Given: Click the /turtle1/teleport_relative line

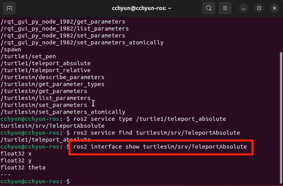Looking at the screenshot, I should (46, 70).
